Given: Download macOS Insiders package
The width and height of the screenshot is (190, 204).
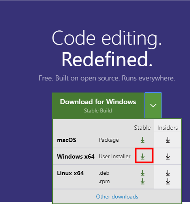Looking at the screenshot, I should click(168, 140).
